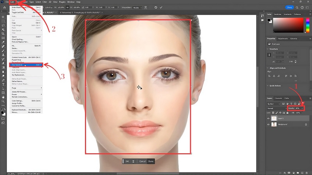Screen dimensions: 312x175
Task: Select the Brush tool
Action: pyautogui.click(x=3, y=51)
